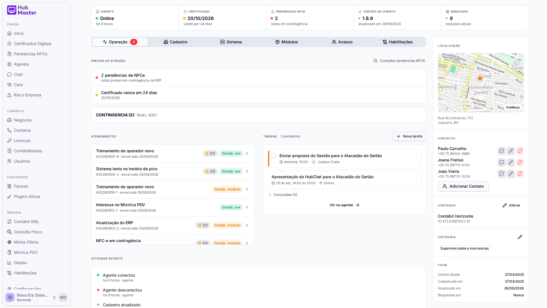This screenshot has width=547, height=308.
Task: Unlink contact João Vieira
Action: tap(520, 174)
